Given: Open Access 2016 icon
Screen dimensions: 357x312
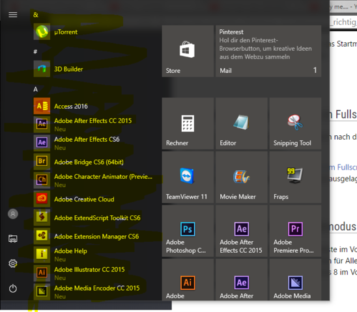Looking at the screenshot, I should [x=42, y=106].
